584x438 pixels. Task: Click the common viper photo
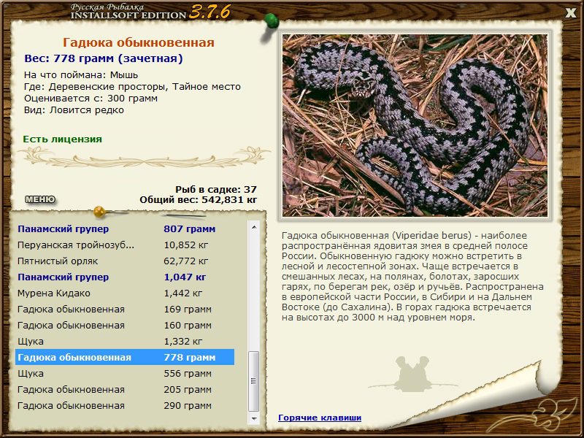pos(415,126)
